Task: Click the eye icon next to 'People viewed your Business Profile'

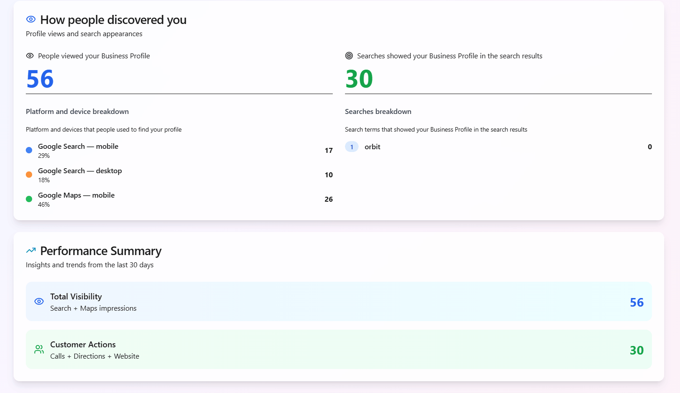Action: pyautogui.click(x=30, y=56)
